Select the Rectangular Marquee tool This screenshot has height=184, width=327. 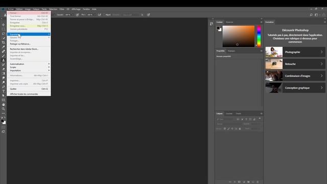point(4,29)
